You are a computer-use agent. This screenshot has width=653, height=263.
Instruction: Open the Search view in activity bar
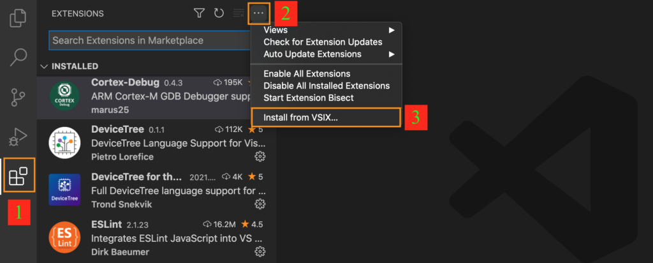(x=18, y=57)
